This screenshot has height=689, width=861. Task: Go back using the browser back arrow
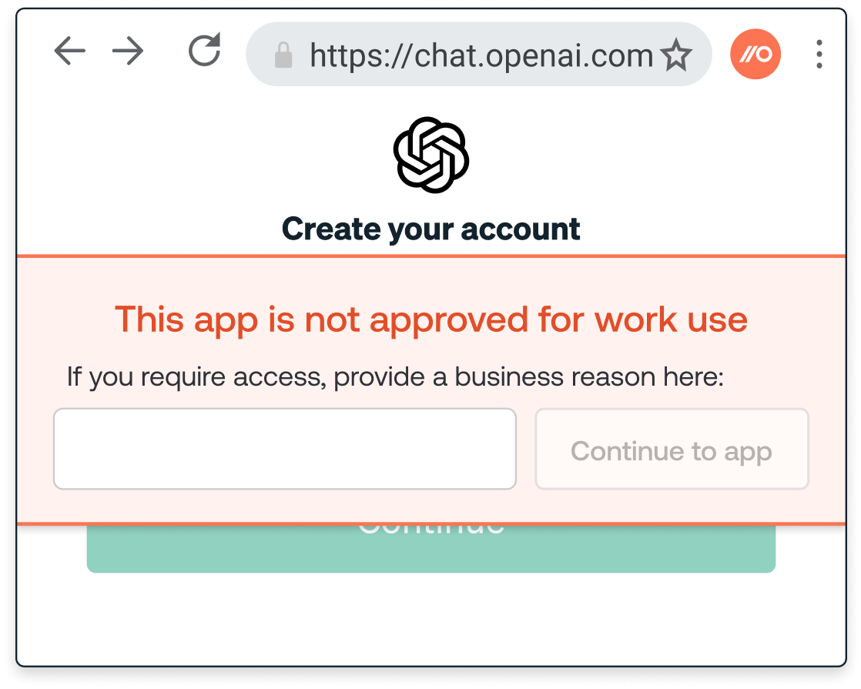pos(70,51)
